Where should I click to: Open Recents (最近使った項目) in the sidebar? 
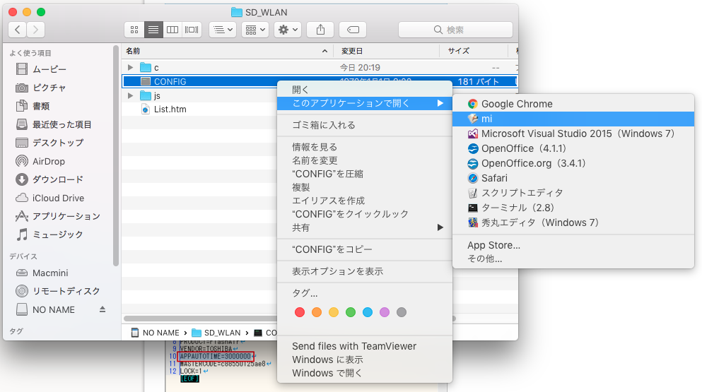coord(54,124)
